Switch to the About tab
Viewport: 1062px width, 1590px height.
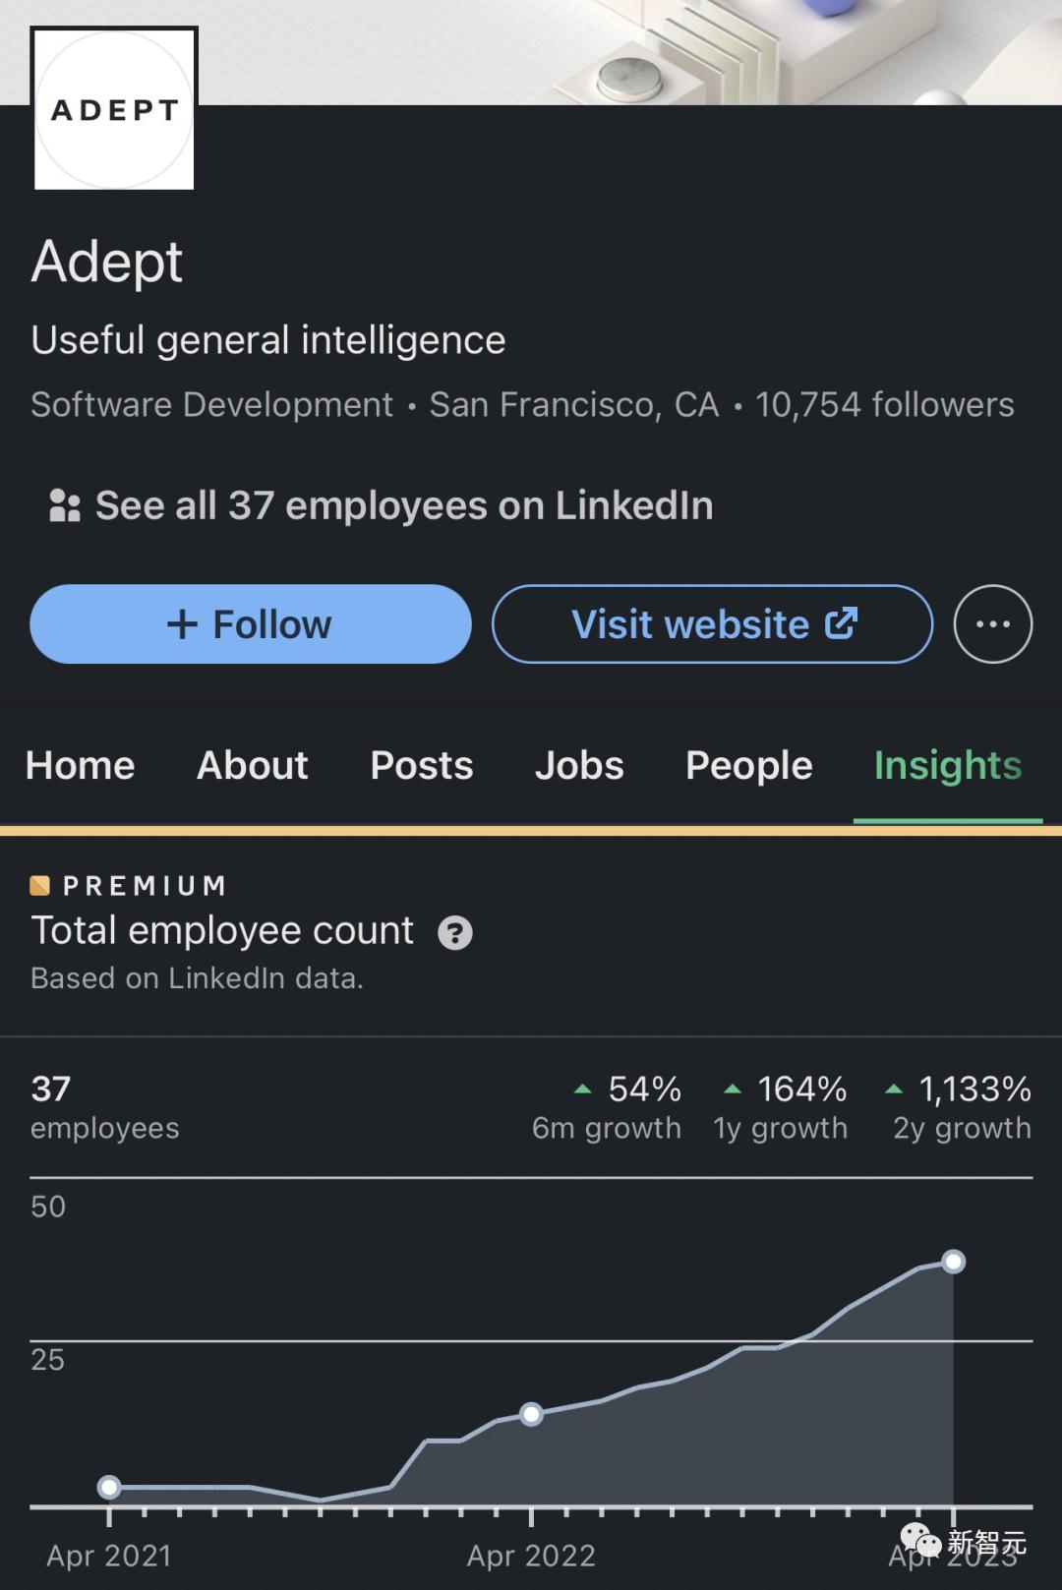pos(253,765)
